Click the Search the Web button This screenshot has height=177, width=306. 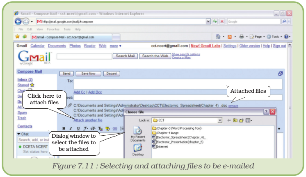click(155, 56)
